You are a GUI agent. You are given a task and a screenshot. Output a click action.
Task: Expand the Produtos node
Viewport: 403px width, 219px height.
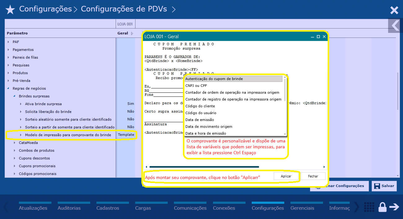[x=8, y=73]
